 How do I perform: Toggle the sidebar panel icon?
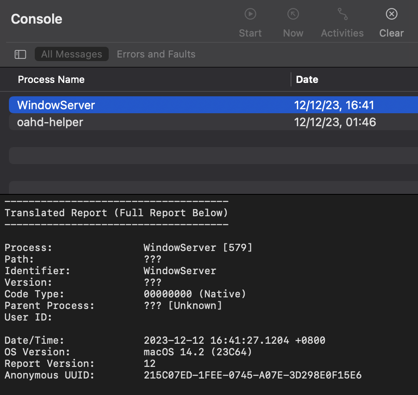[20, 54]
